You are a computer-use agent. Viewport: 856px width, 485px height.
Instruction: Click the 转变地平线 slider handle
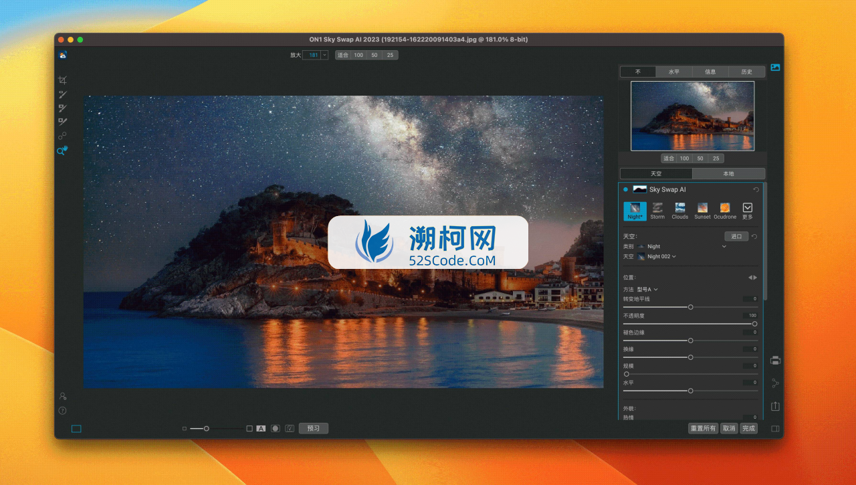coord(691,307)
